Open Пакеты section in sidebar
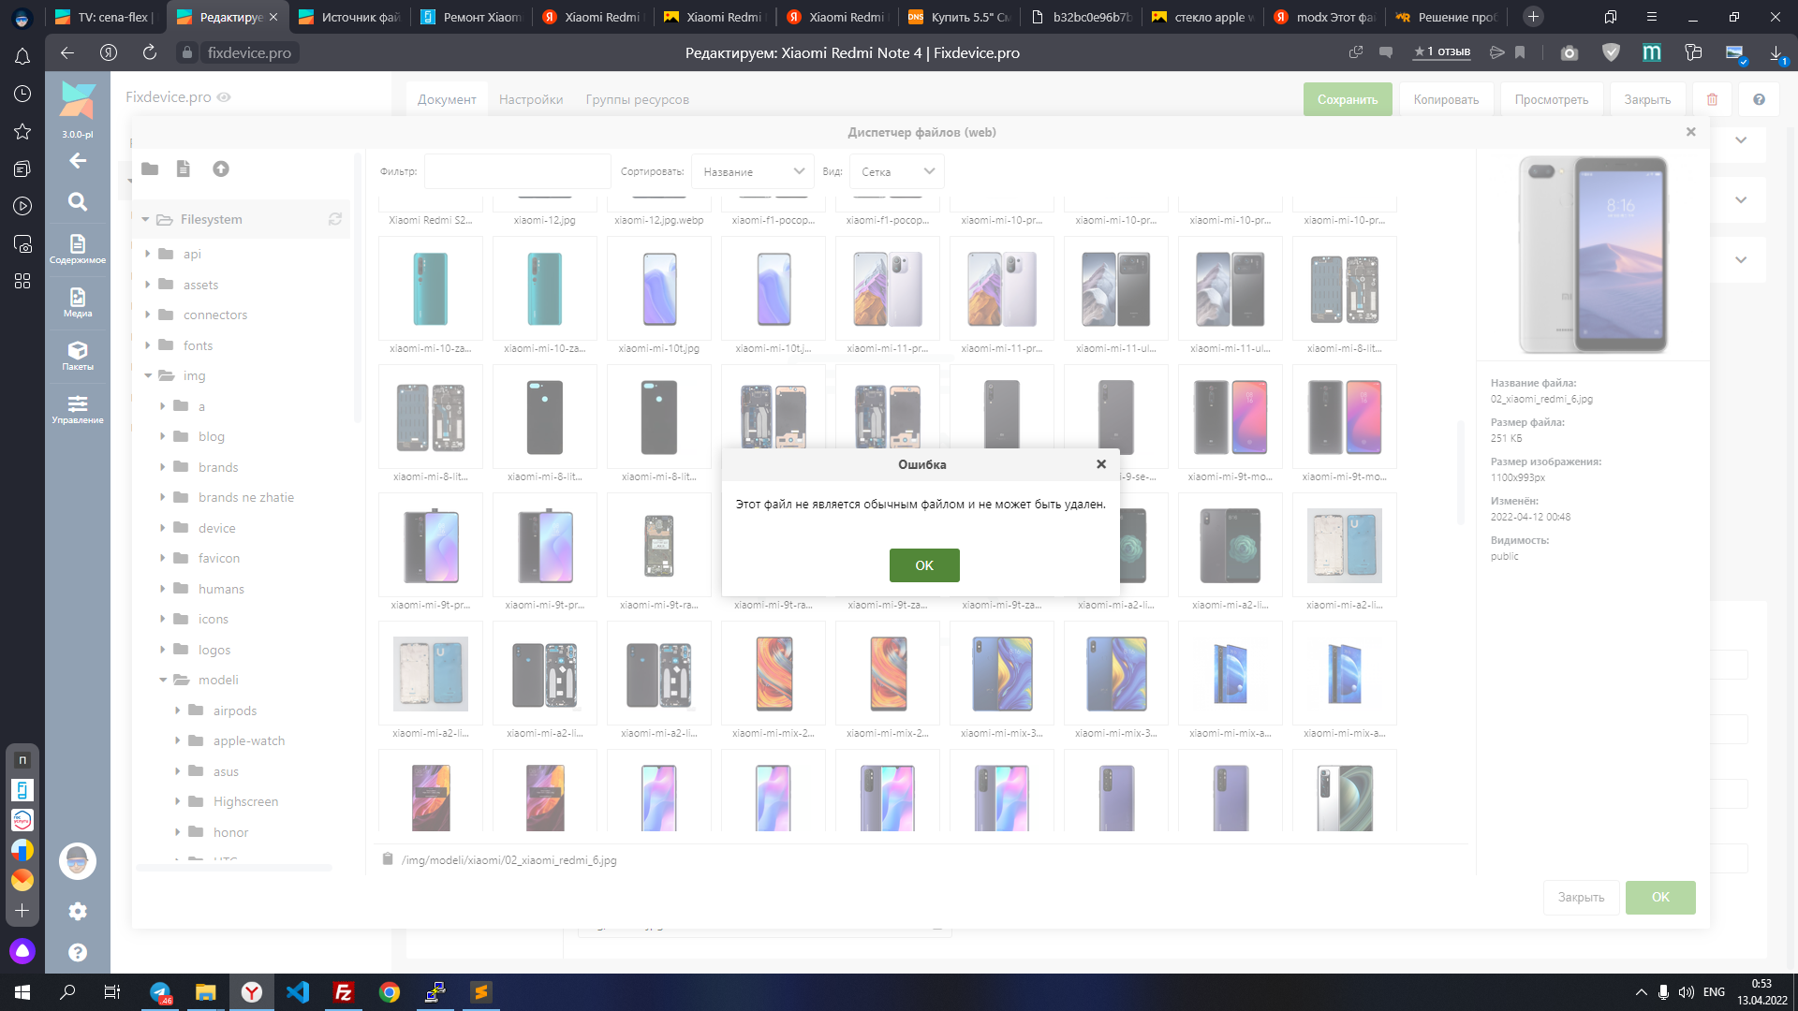The height and width of the screenshot is (1011, 1798). (x=78, y=356)
